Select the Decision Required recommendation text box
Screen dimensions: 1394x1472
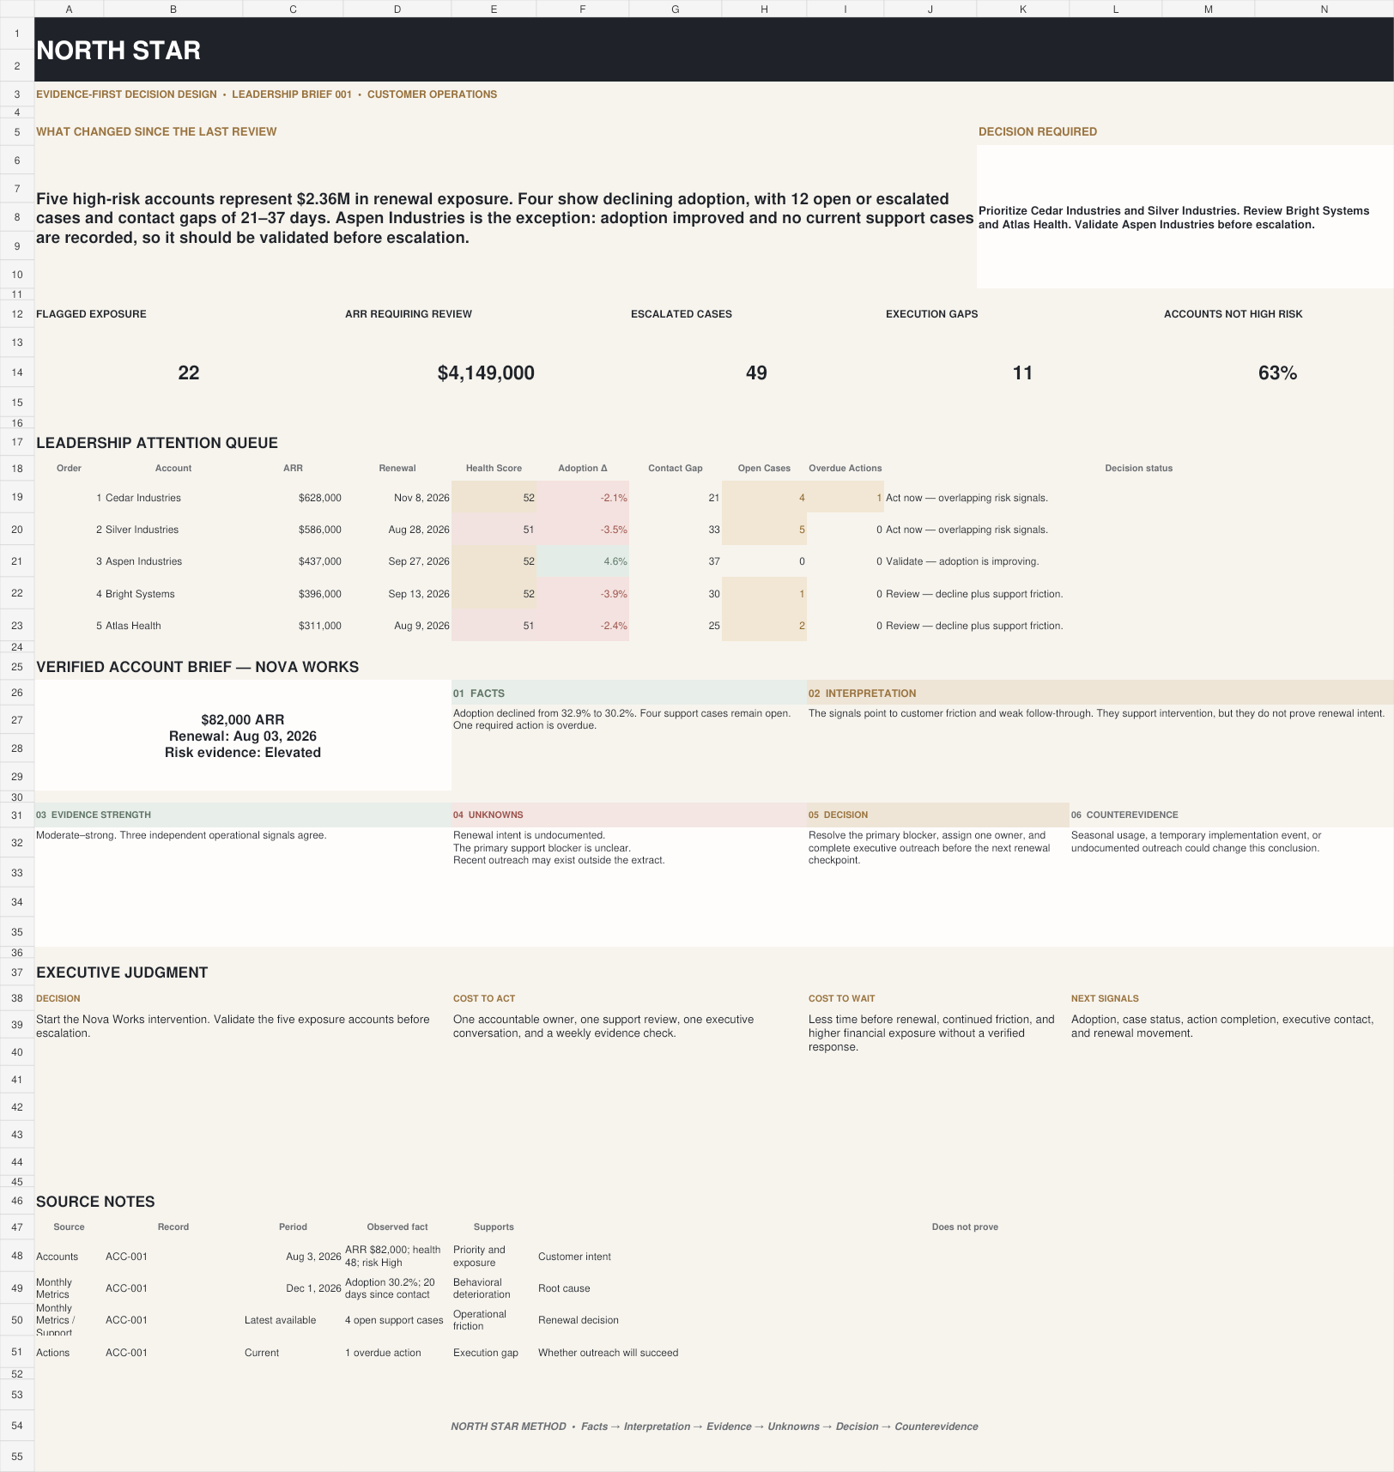click(1185, 217)
